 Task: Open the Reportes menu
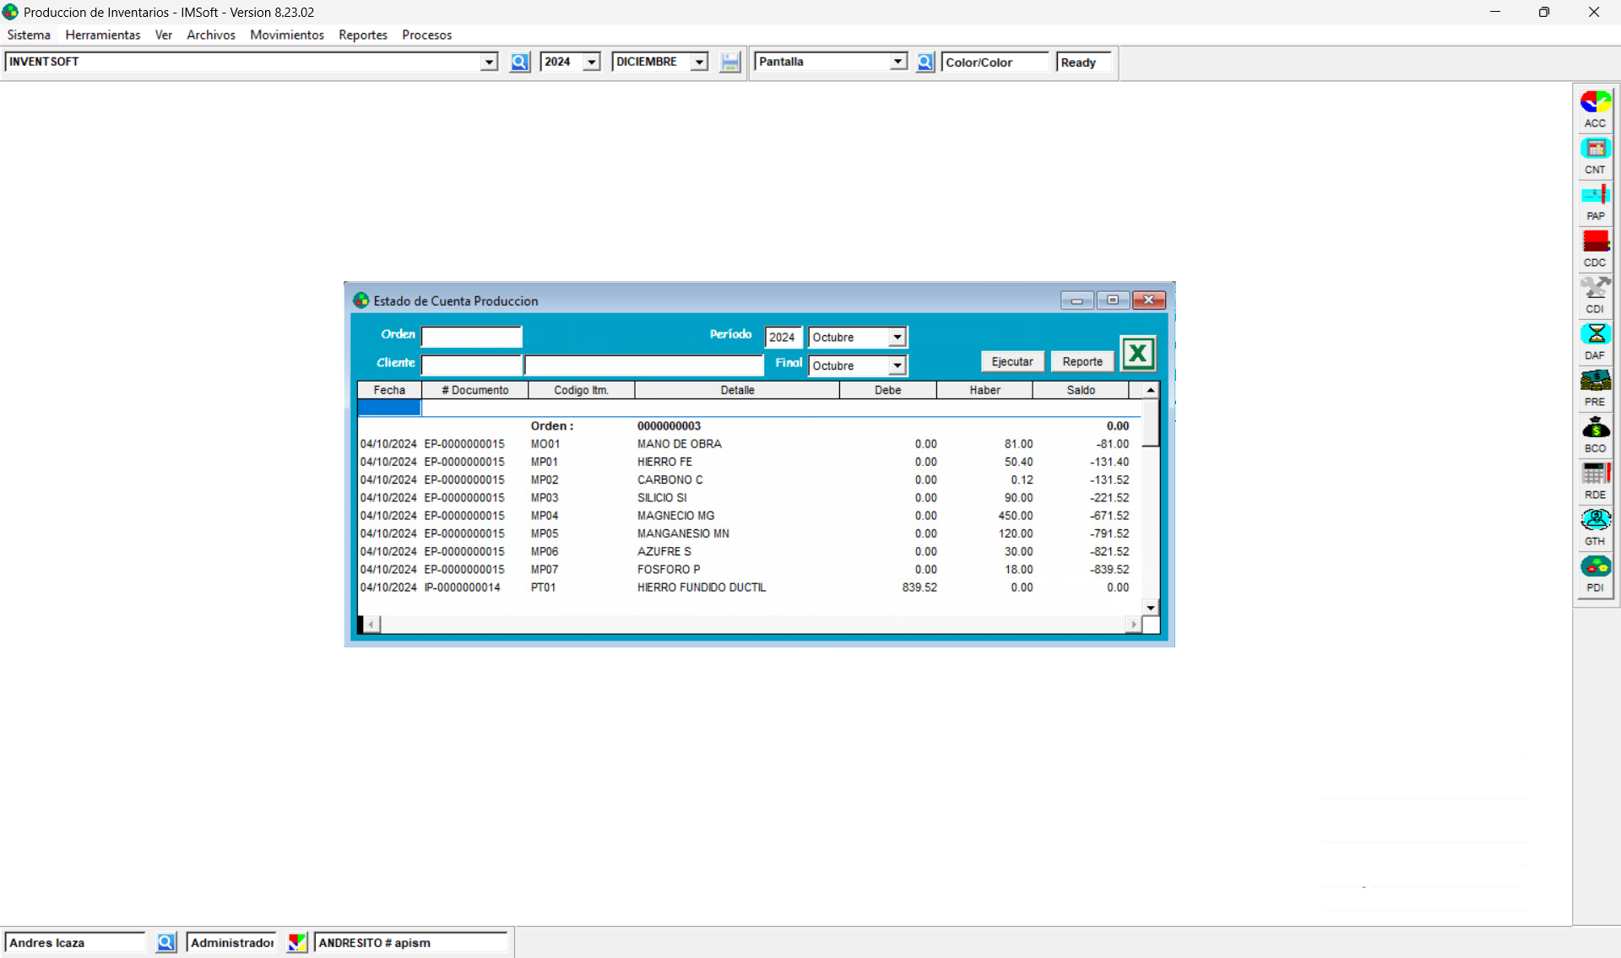pyautogui.click(x=362, y=35)
